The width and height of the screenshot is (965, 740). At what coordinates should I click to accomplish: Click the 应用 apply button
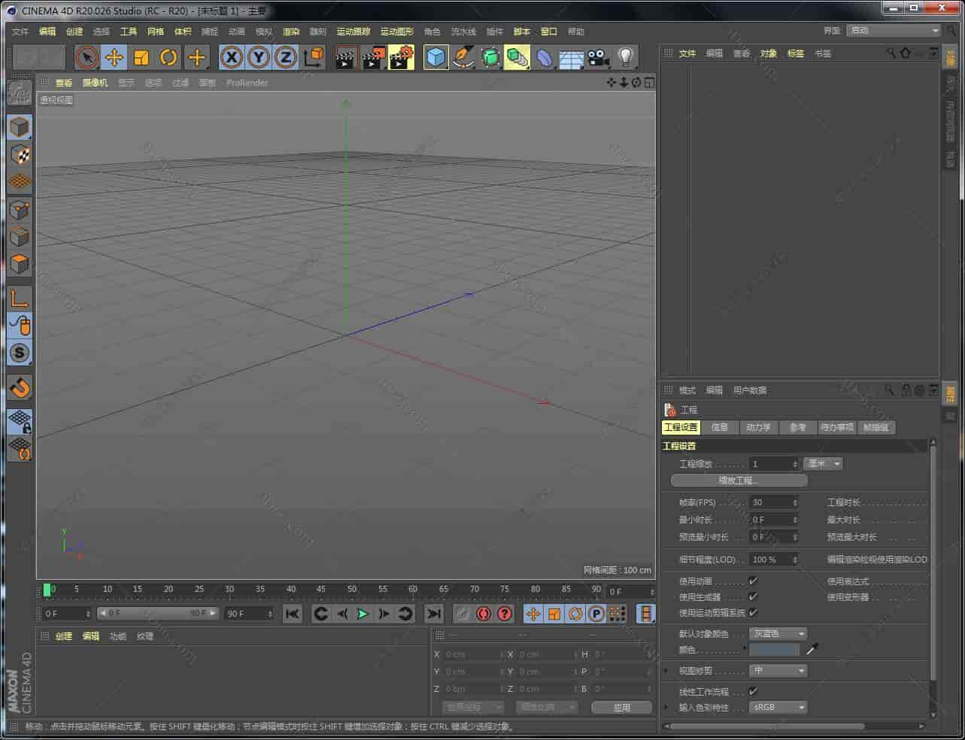(x=621, y=707)
